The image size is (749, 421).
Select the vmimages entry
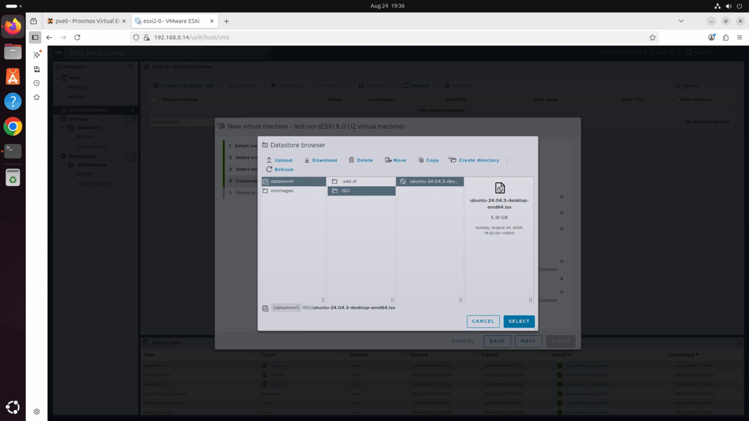(x=293, y=191)
